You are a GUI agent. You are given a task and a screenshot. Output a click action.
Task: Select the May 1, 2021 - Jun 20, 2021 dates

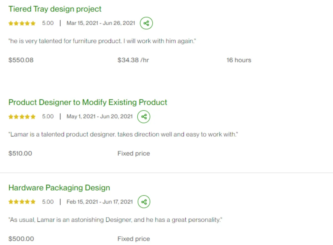pos(100,117)
